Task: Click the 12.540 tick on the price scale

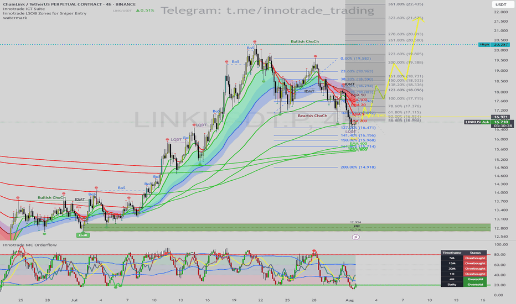Action: point(500,237)
